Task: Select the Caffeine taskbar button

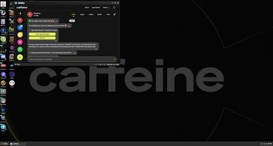Action: pyautogui.click(x=18, y=144)
